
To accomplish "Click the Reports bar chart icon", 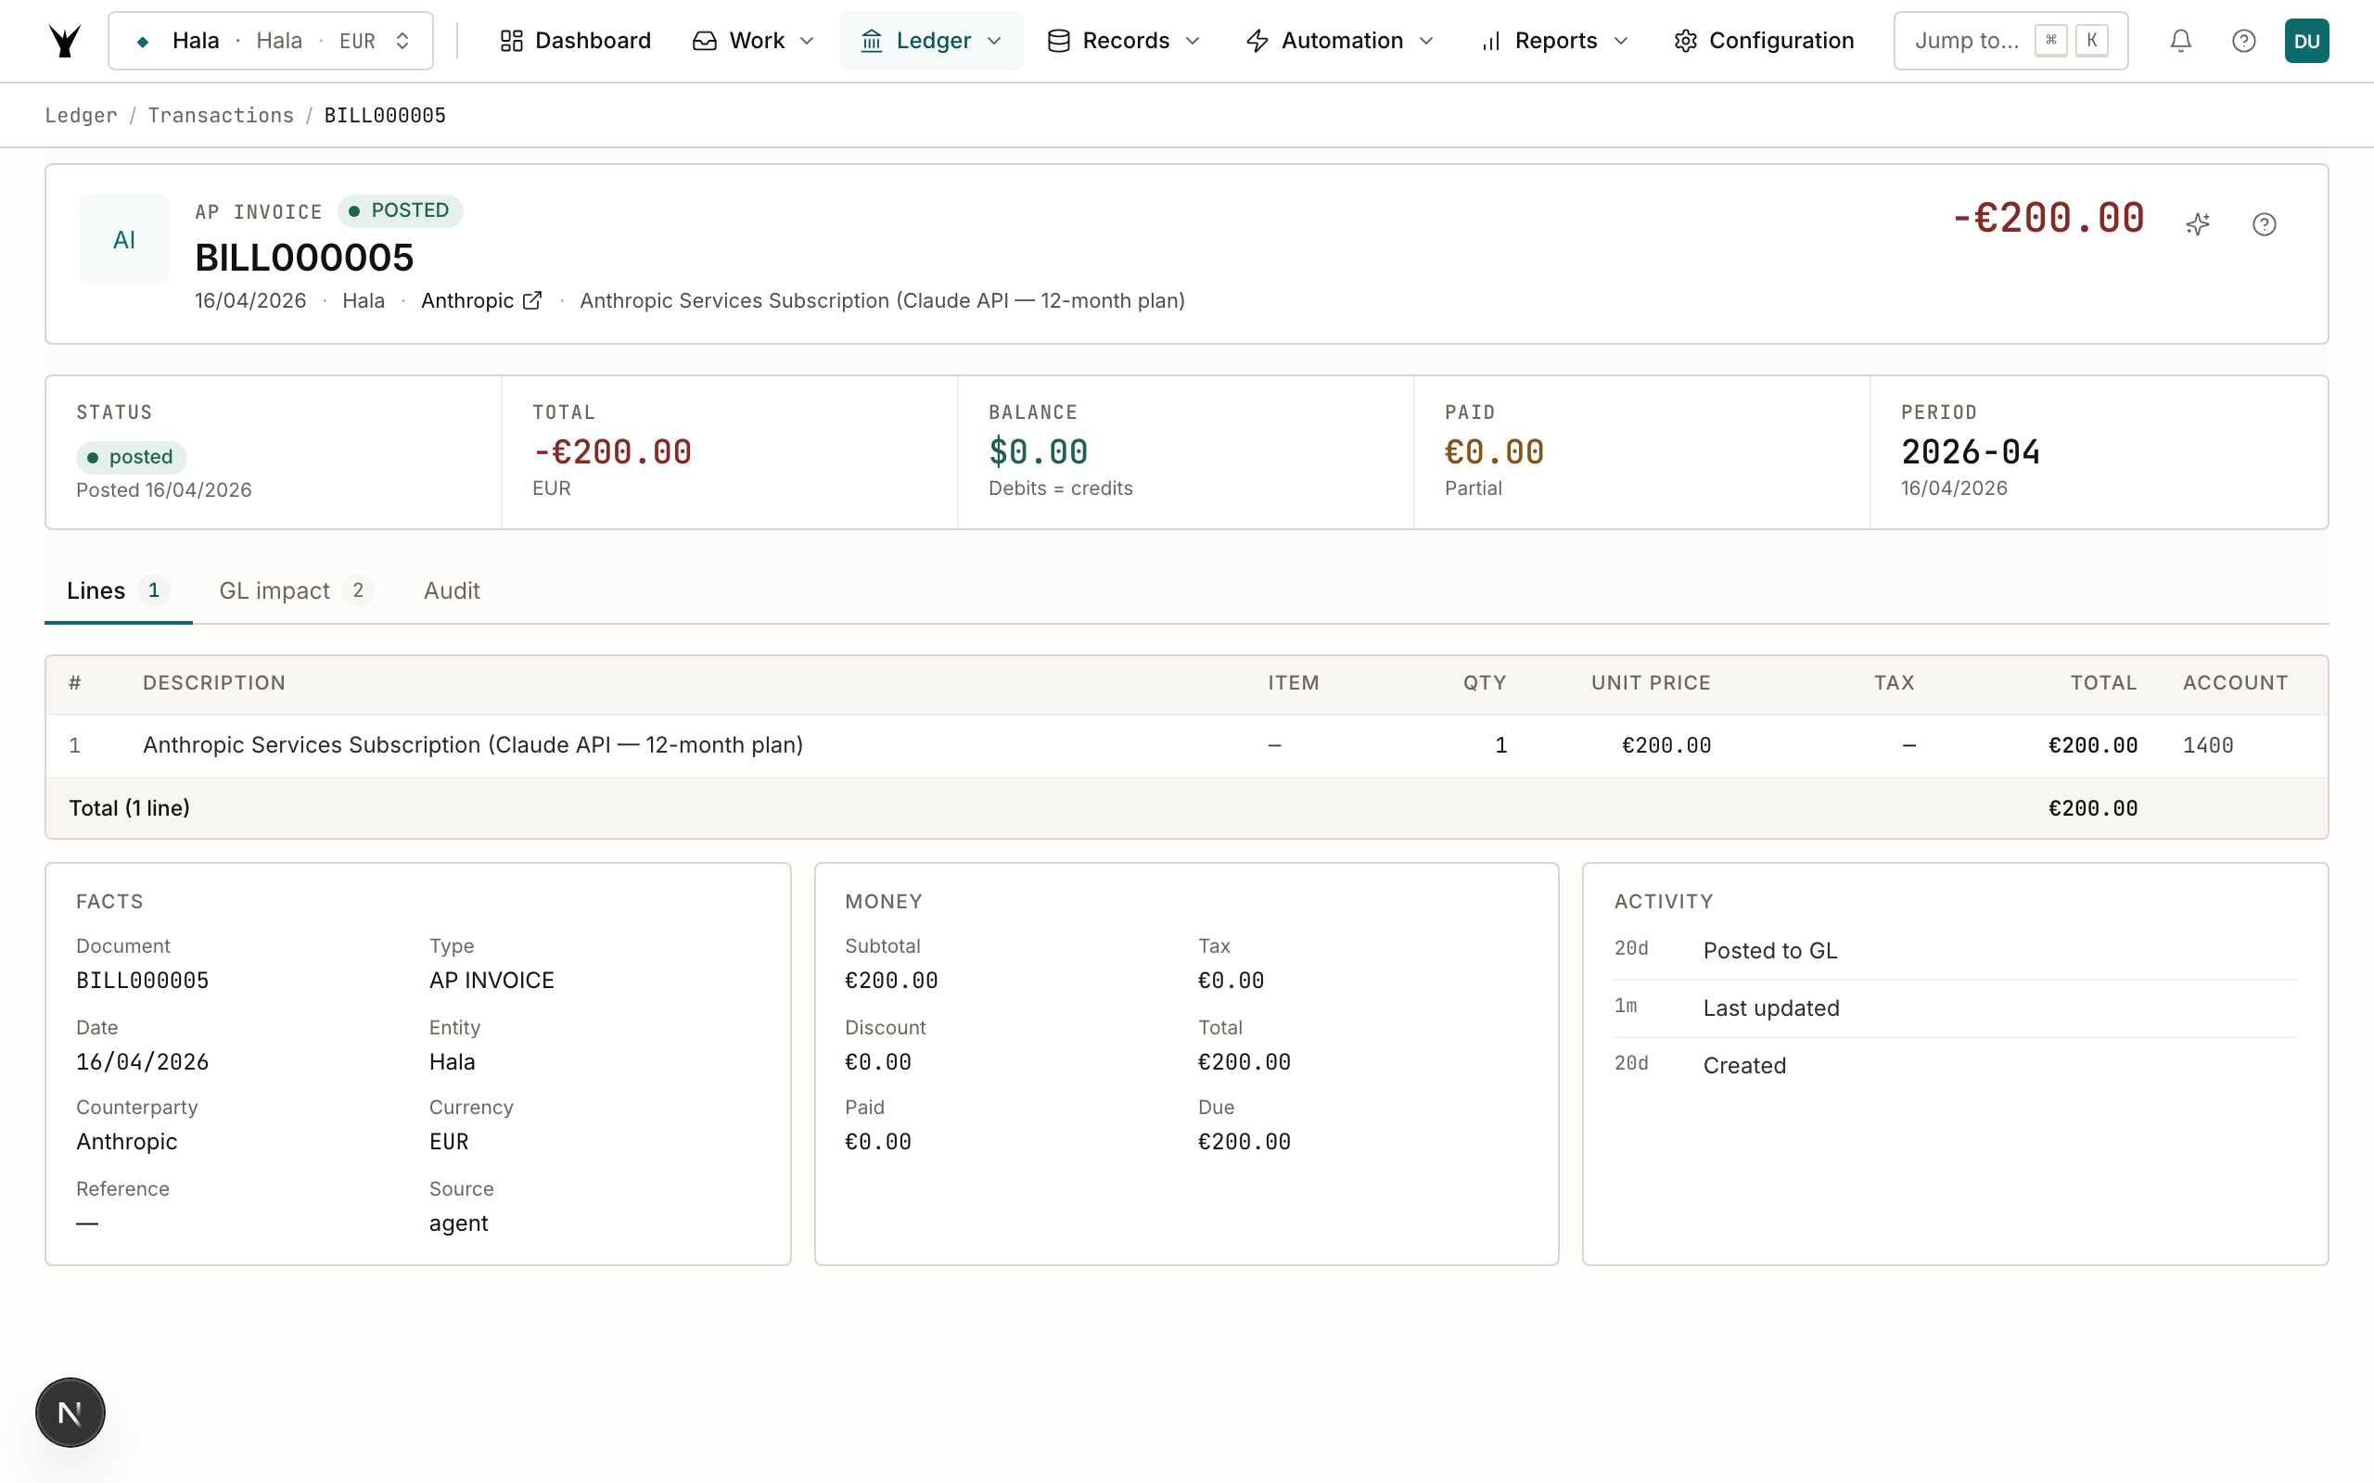I will coord(1490,40).
